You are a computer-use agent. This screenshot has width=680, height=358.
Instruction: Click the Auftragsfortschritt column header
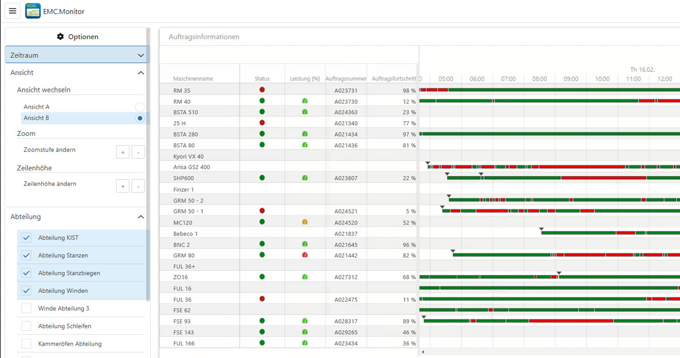tap(394, 79)
